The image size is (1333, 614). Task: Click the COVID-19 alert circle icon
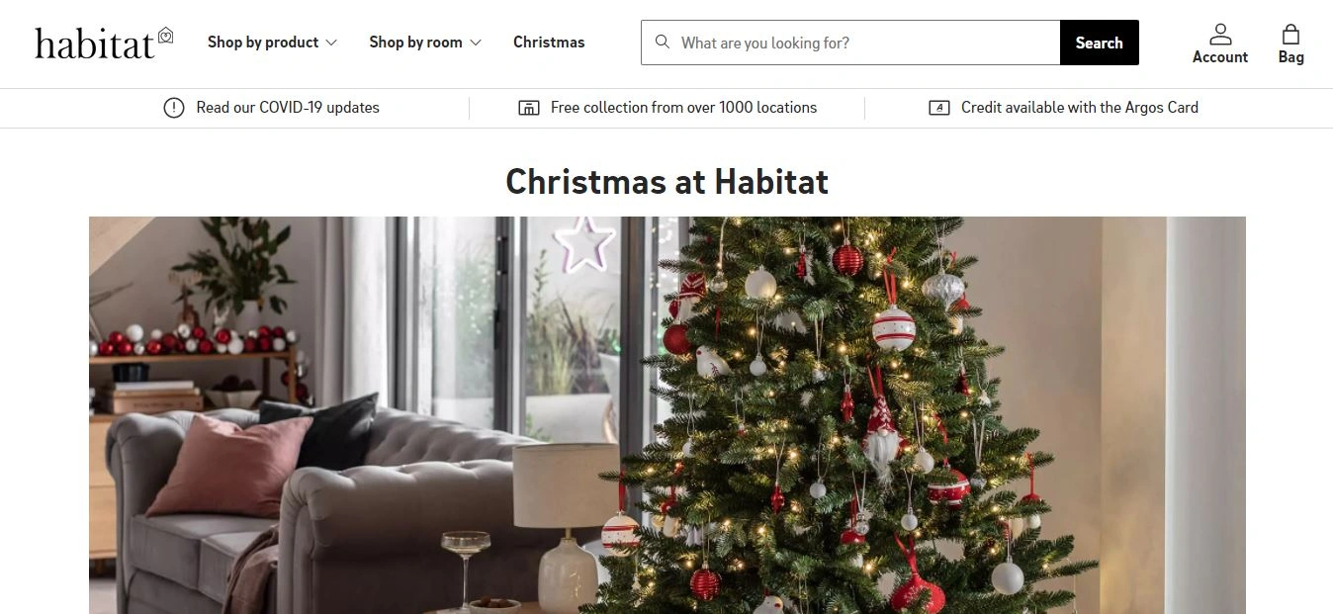(x=174, y=108)
